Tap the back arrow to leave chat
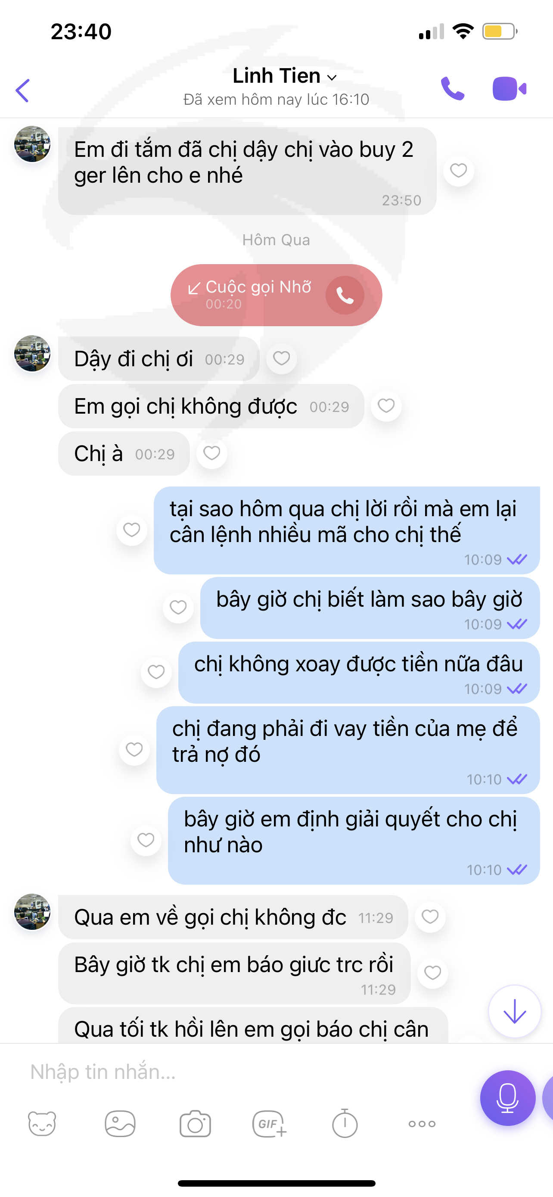The width and height of the screenshot is (553, 1197). coord(22,90)
